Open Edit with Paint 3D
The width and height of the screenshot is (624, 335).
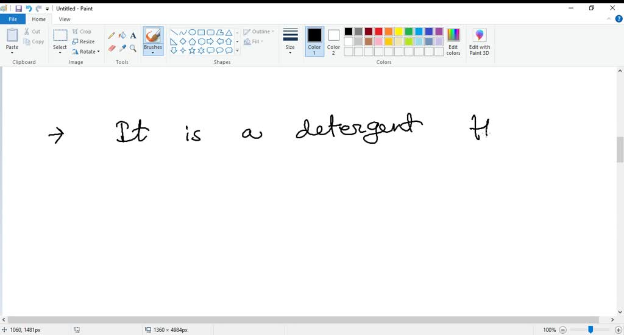(x=480, y=41)
